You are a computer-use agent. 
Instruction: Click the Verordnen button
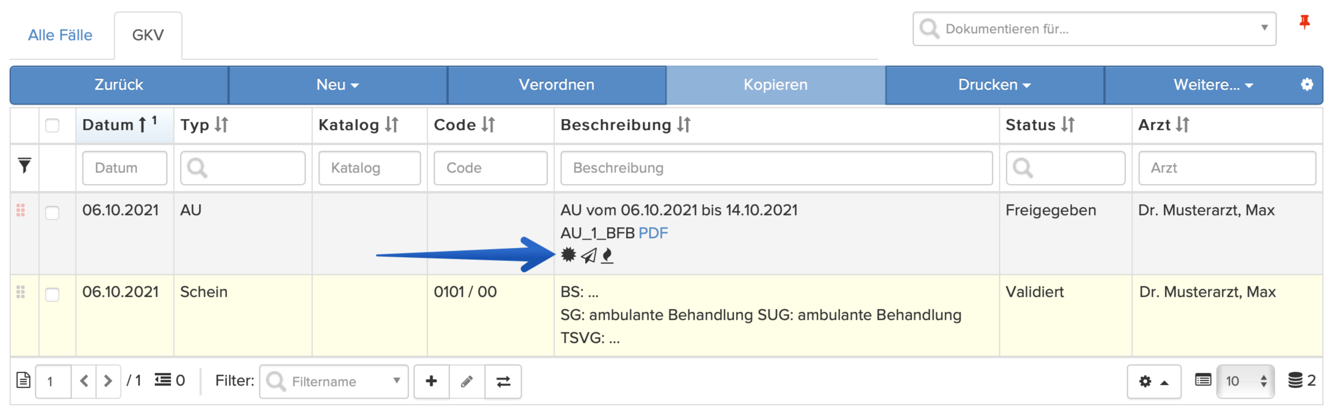(557, 85)
